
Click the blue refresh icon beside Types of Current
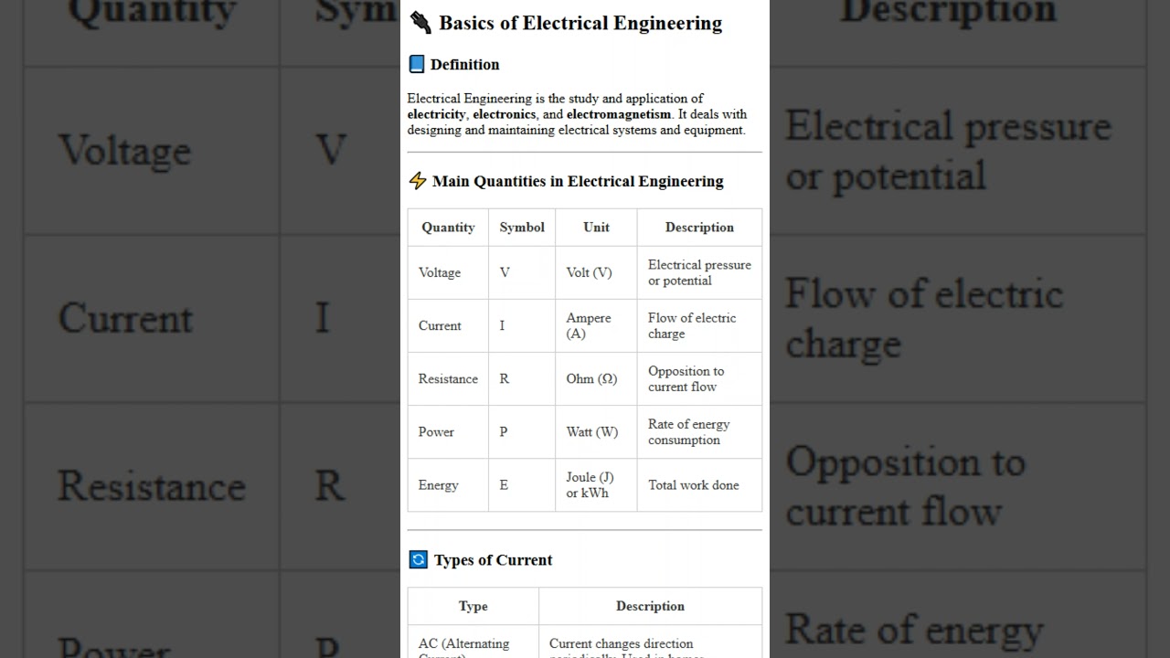coord(419,559)
